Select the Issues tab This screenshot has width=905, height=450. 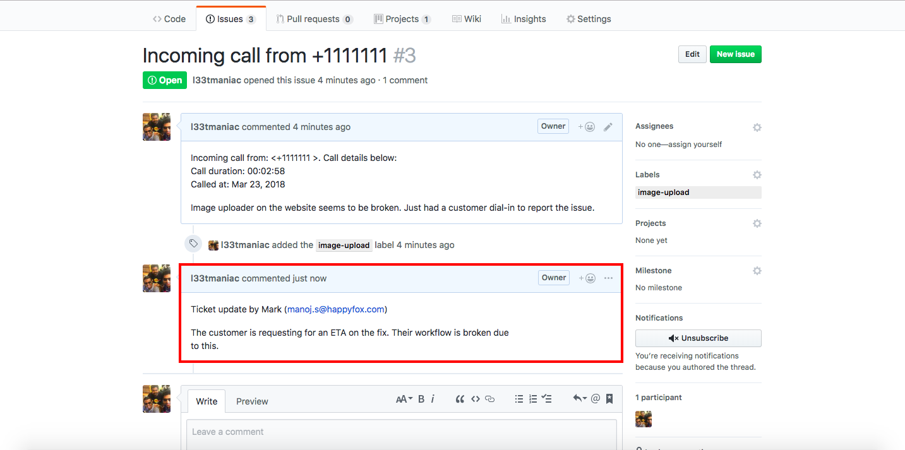[231, 19]
